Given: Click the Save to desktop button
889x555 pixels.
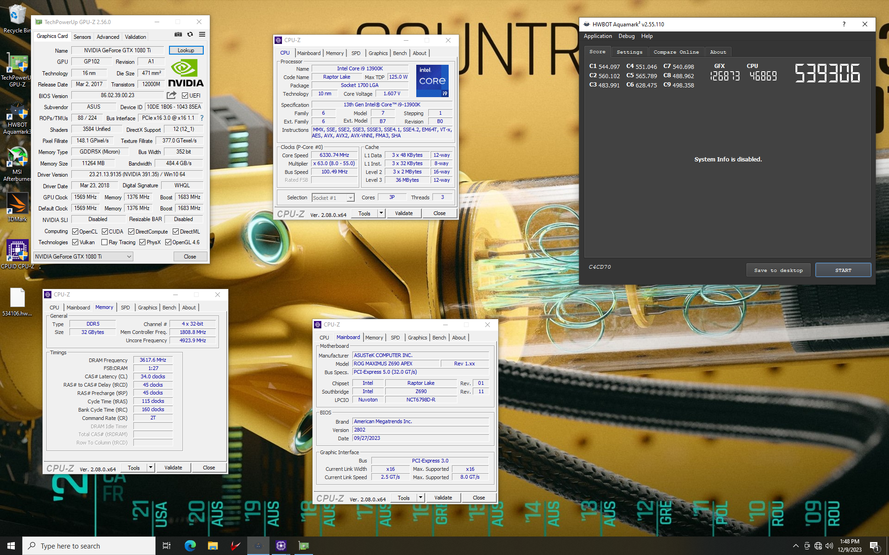Looking at the screenshot, I should [778, 270].
